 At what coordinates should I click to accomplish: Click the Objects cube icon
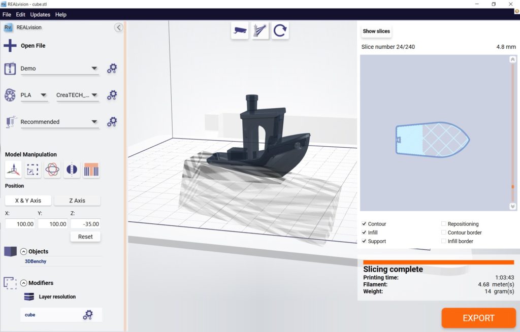tap(10, 251)
